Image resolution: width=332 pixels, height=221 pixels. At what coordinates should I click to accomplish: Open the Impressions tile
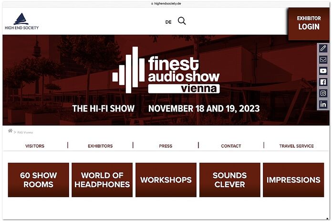293,180
